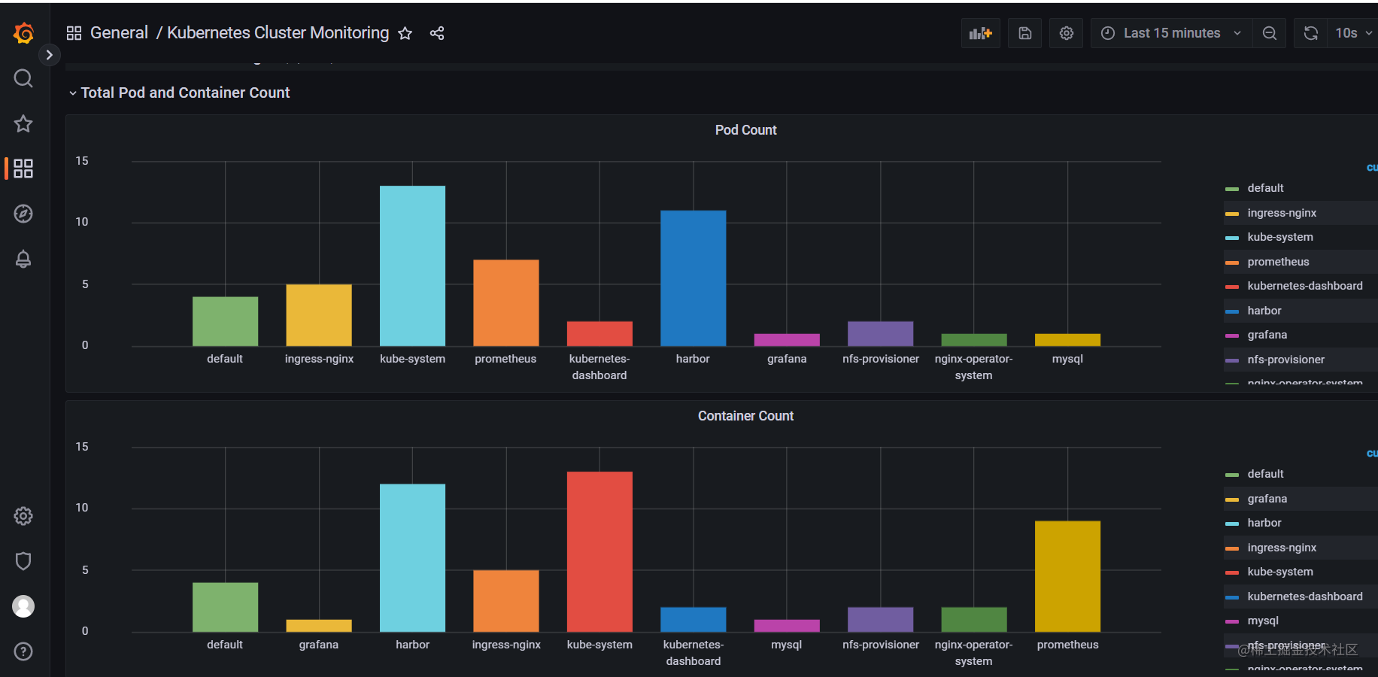The width and height of the screenshot is (1378, 677).
Task: Click dashboard grid icon beside General
Action: (x=74, y=33)
